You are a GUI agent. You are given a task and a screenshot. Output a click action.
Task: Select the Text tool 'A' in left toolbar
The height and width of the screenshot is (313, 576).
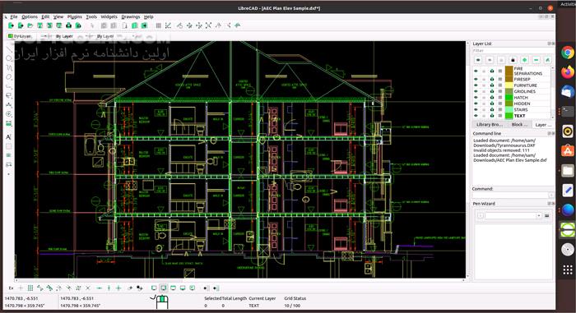(x=9, y=137)
